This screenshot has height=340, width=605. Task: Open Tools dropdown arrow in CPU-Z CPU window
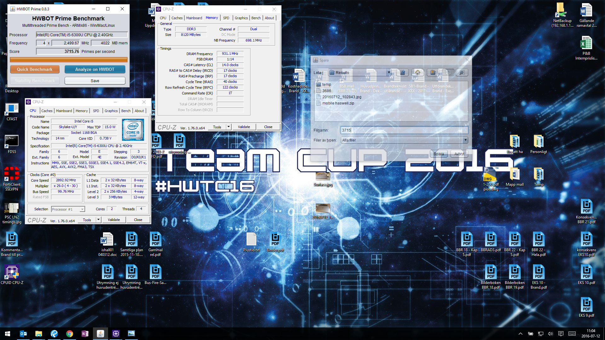[99, 220]
